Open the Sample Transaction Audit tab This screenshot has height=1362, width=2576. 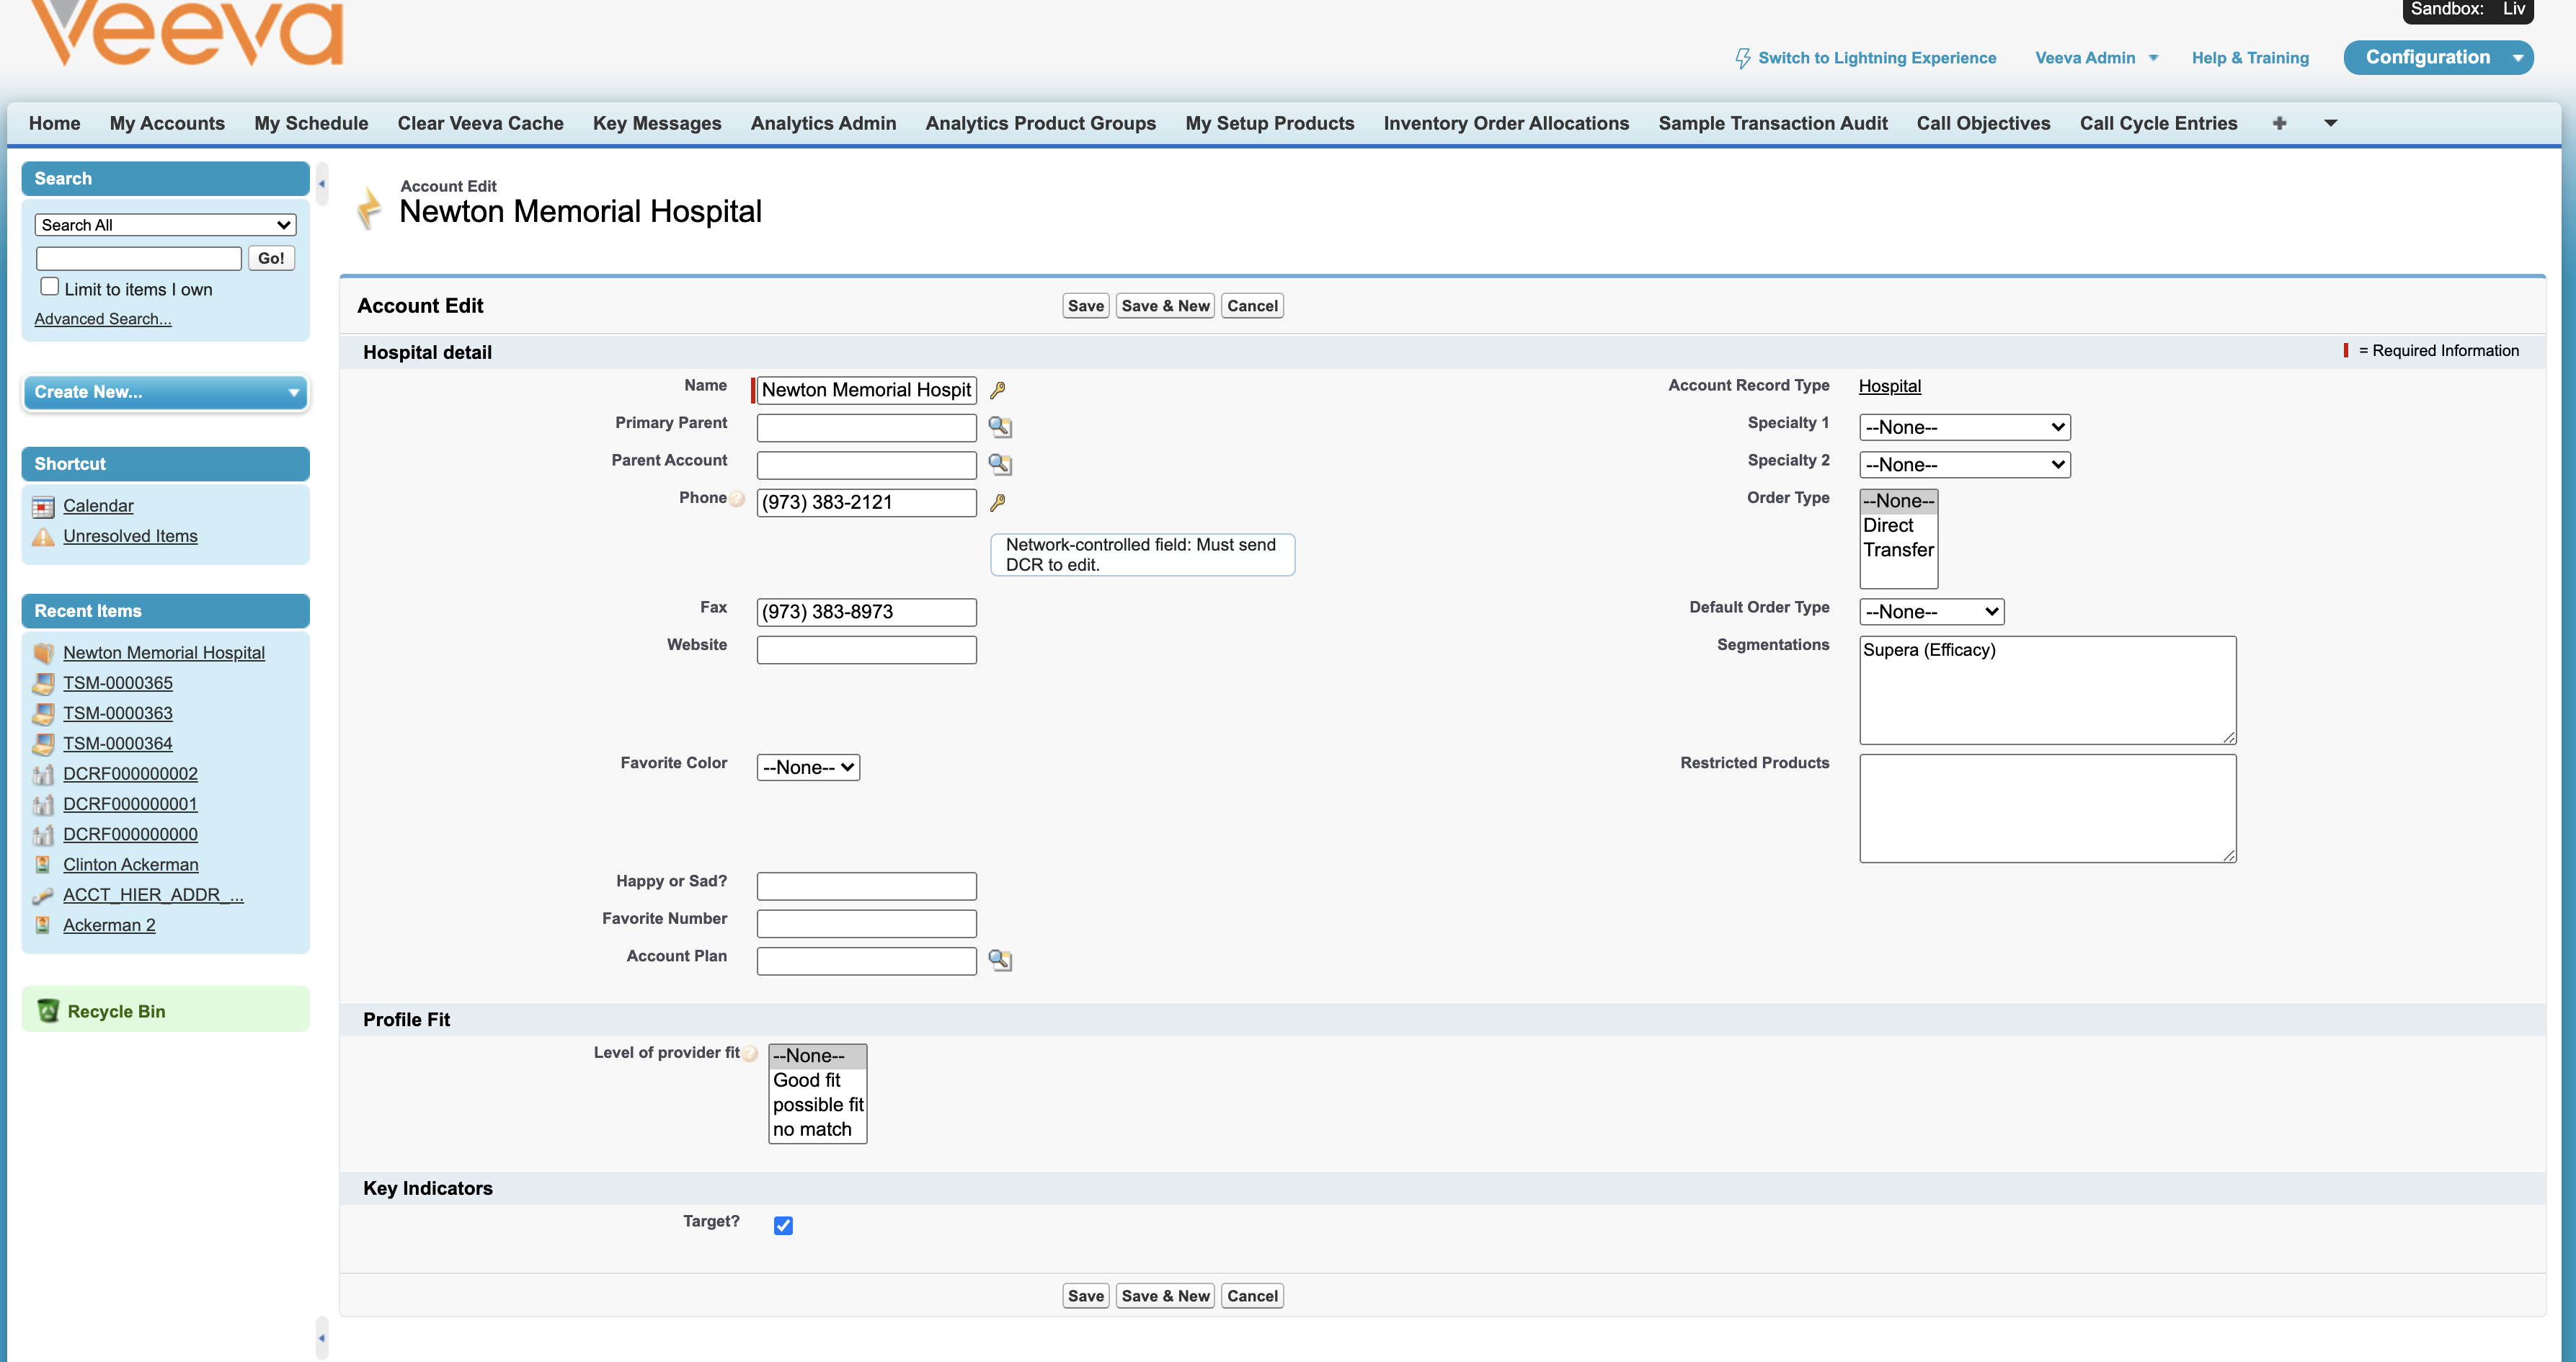1772,123
